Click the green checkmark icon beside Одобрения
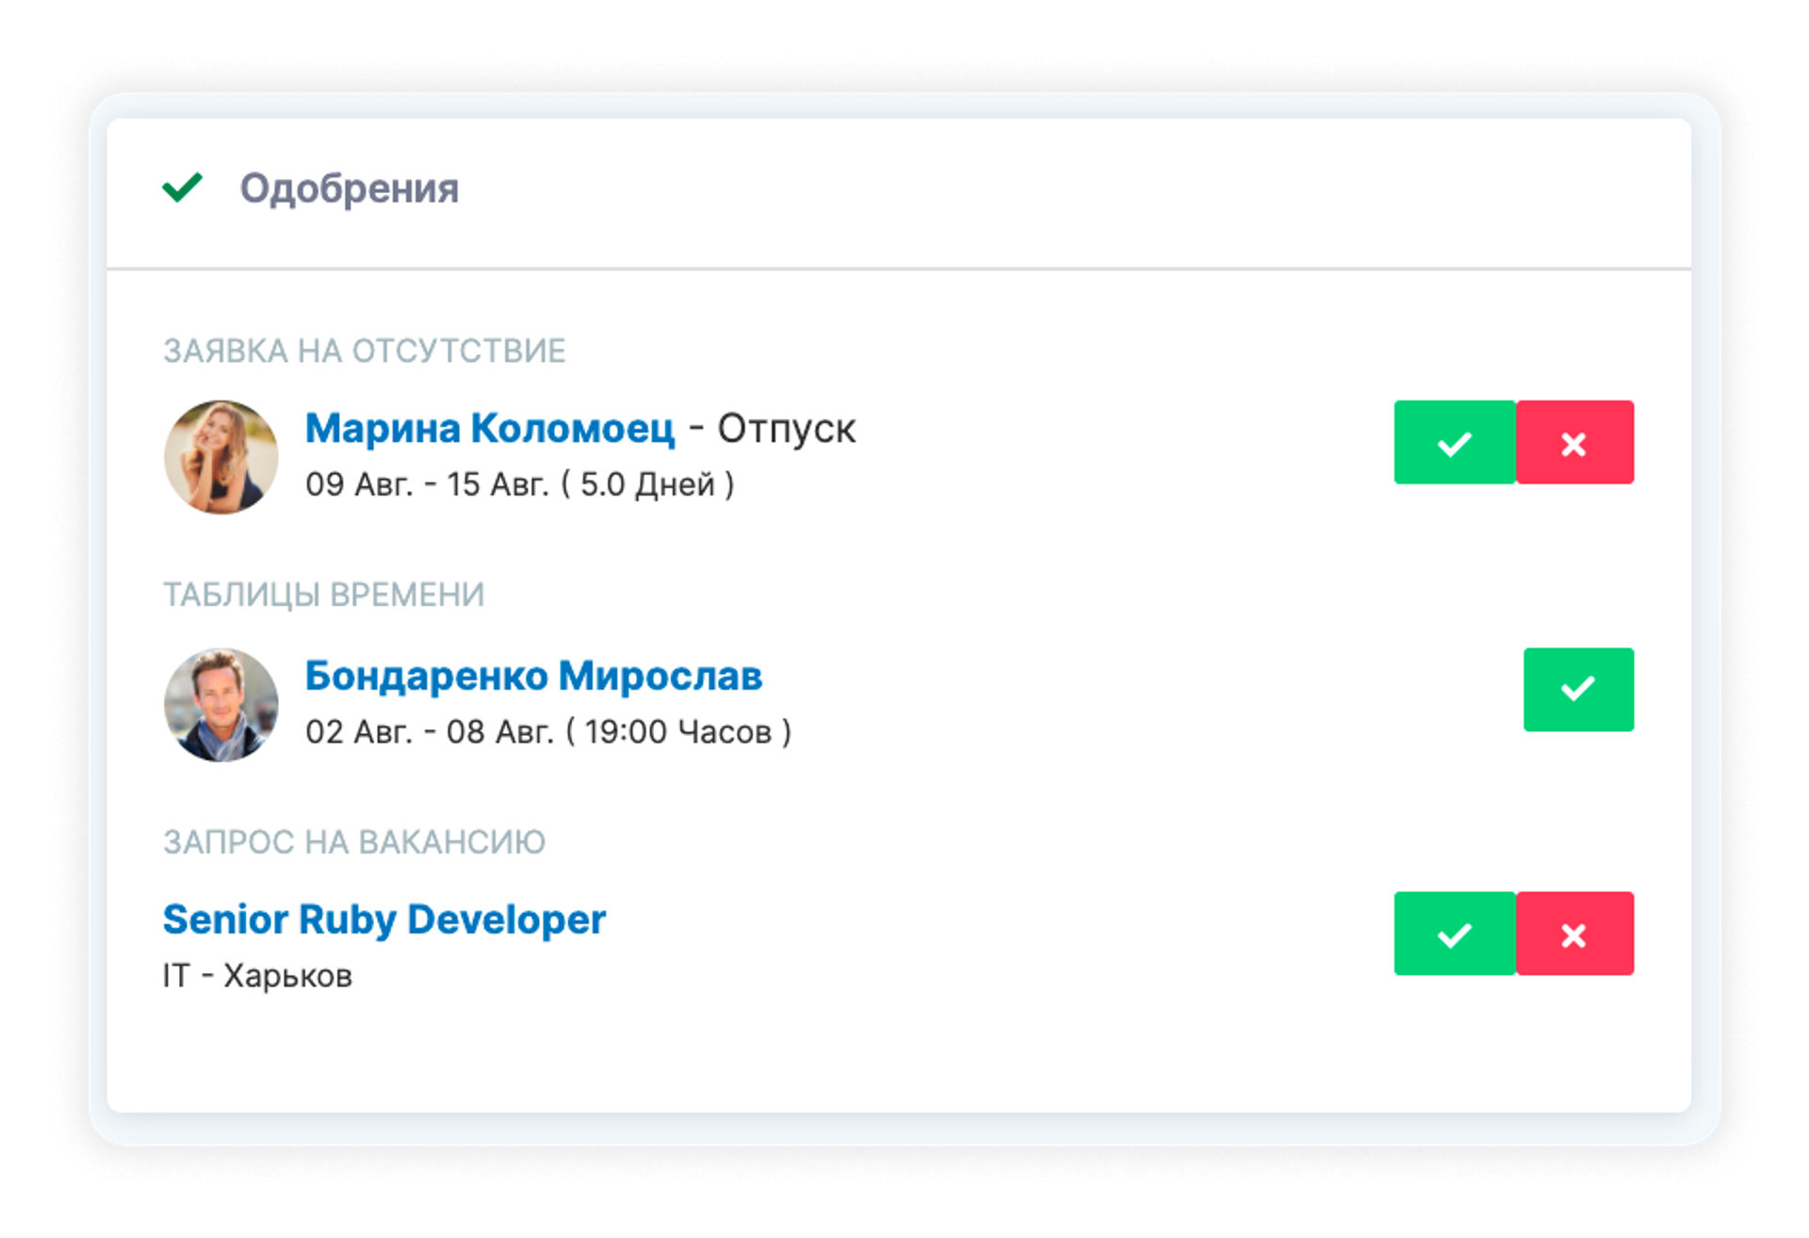The width and height of the screenshot is (1809, 1238). click(183, 187)
